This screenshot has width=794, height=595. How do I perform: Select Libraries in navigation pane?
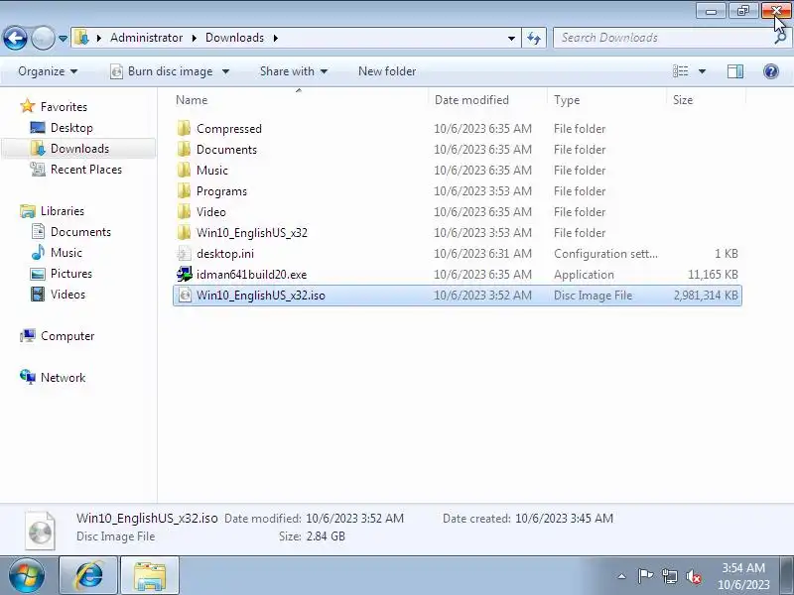(x=63, y=211)
